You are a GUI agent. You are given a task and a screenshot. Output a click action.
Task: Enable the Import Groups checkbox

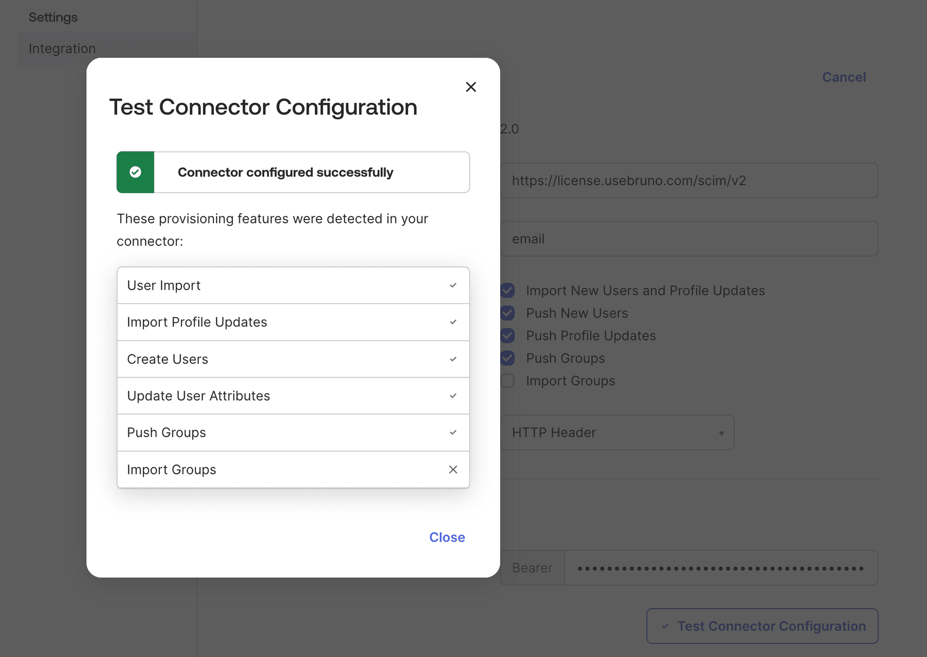pyautogui.click(x=507, y=380)
